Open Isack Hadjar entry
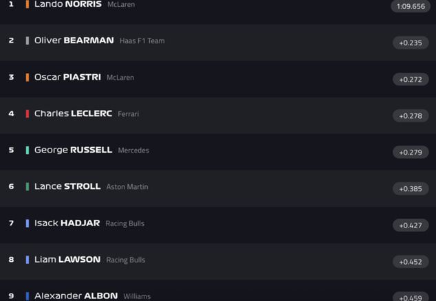Viewport: 436px width, 301px height. click(x=67, y=223)
